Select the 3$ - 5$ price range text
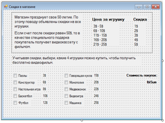The width and height of the screenshot is (165, 123). pyautogui.click(x=98, y=26)
